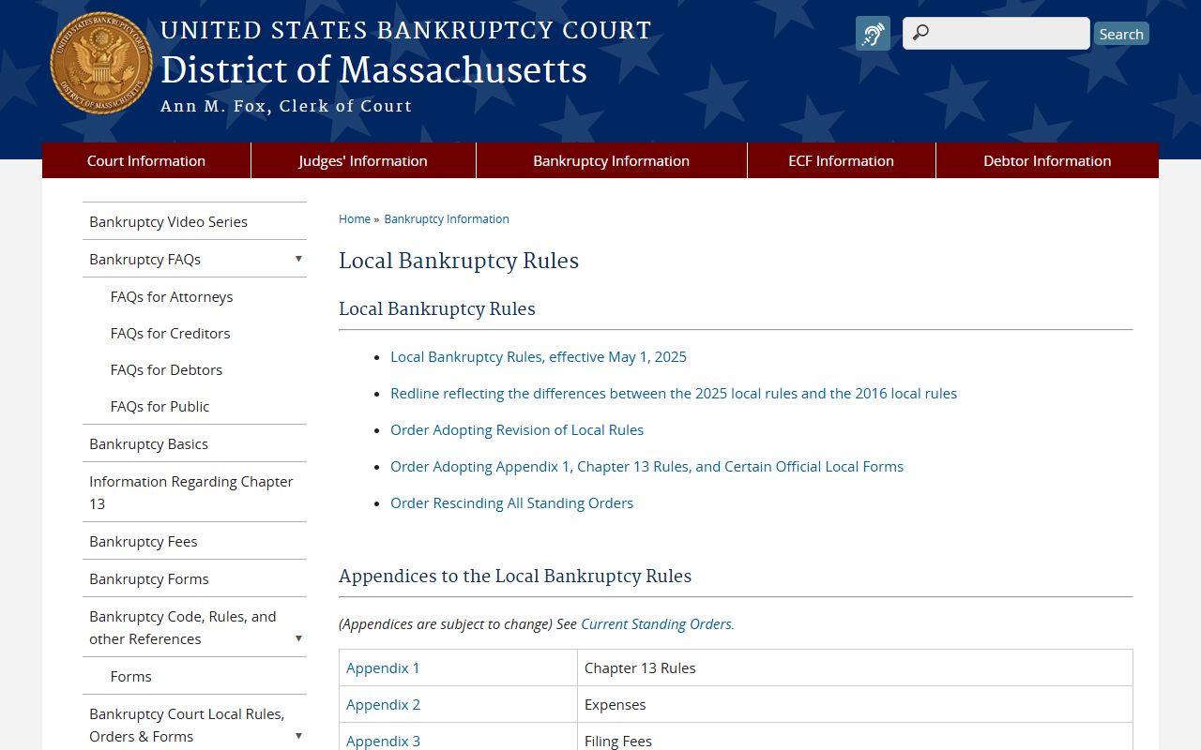Open the Bankruptcy Information menu
Image resolution: width=1201 pixels, height=750 pixels.
pyautogui.click(x=611, y=160)
